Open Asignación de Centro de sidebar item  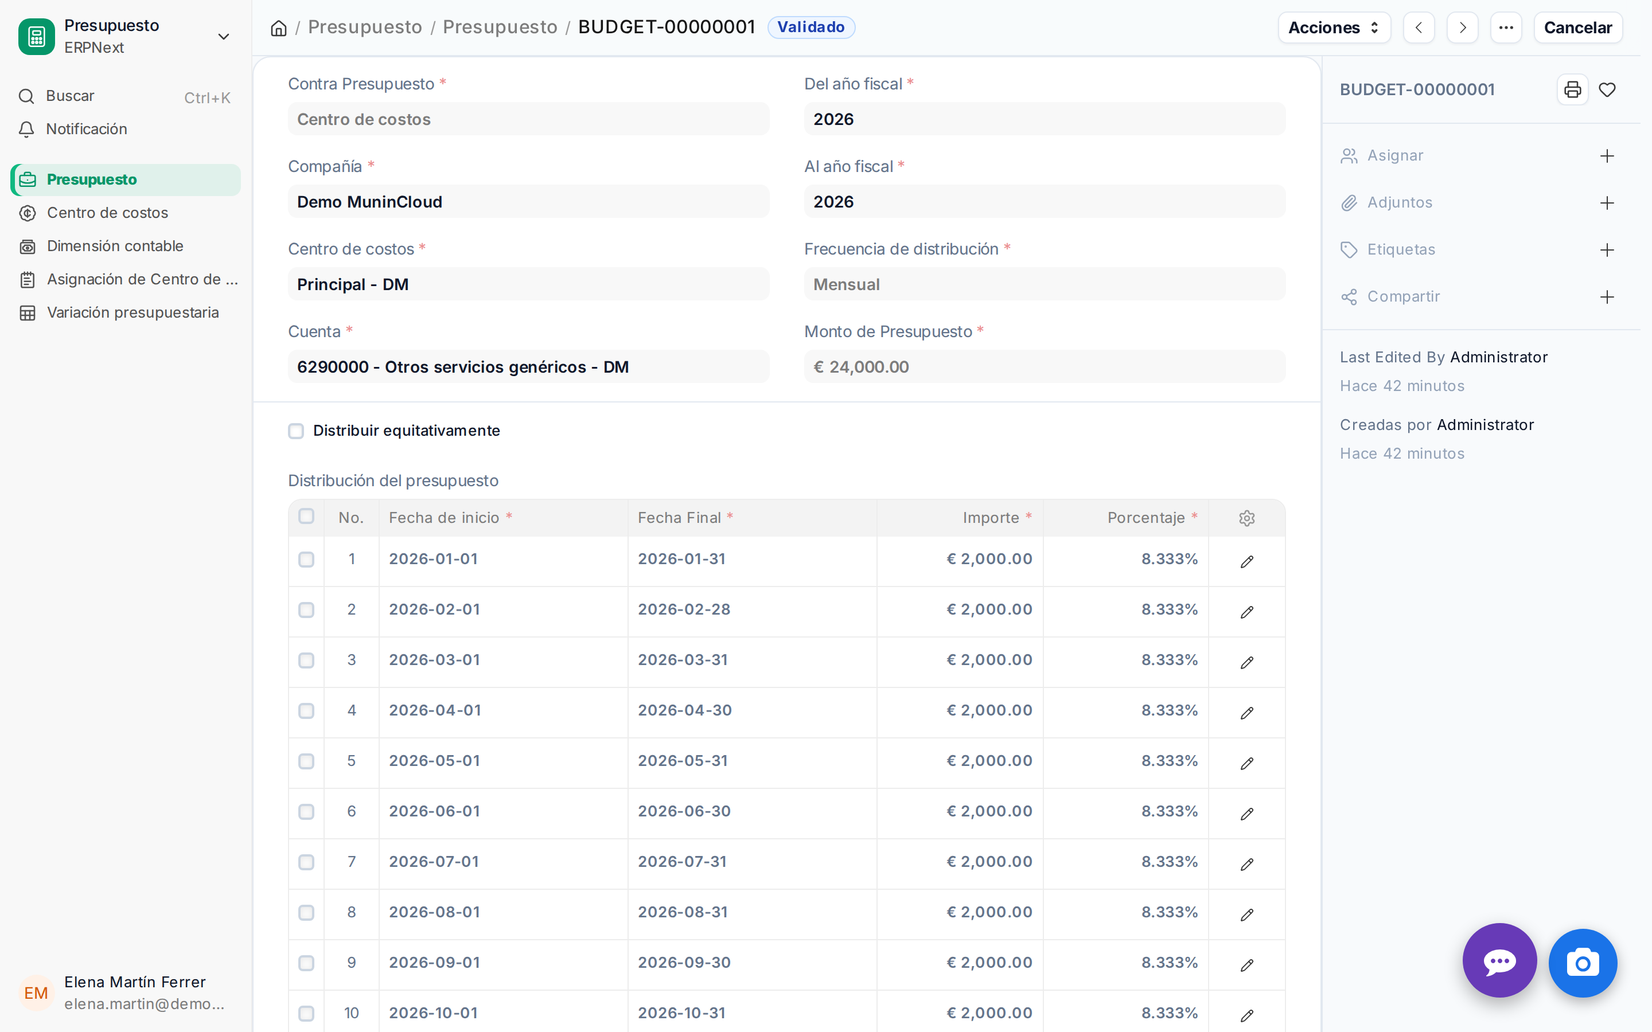pyautogui.click(x=126, y=279)
